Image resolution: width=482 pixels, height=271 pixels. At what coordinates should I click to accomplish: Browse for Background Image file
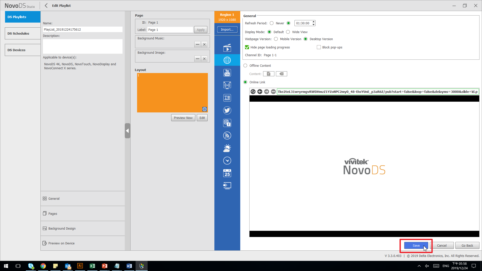(x=198, y=59)
